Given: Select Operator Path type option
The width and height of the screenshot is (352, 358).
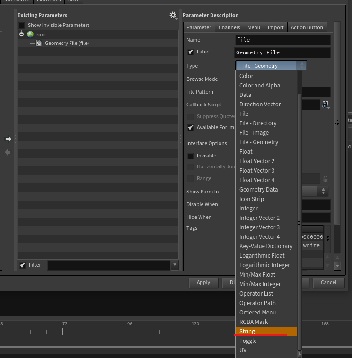Looking at the screenshot, I should click(266, 303).
